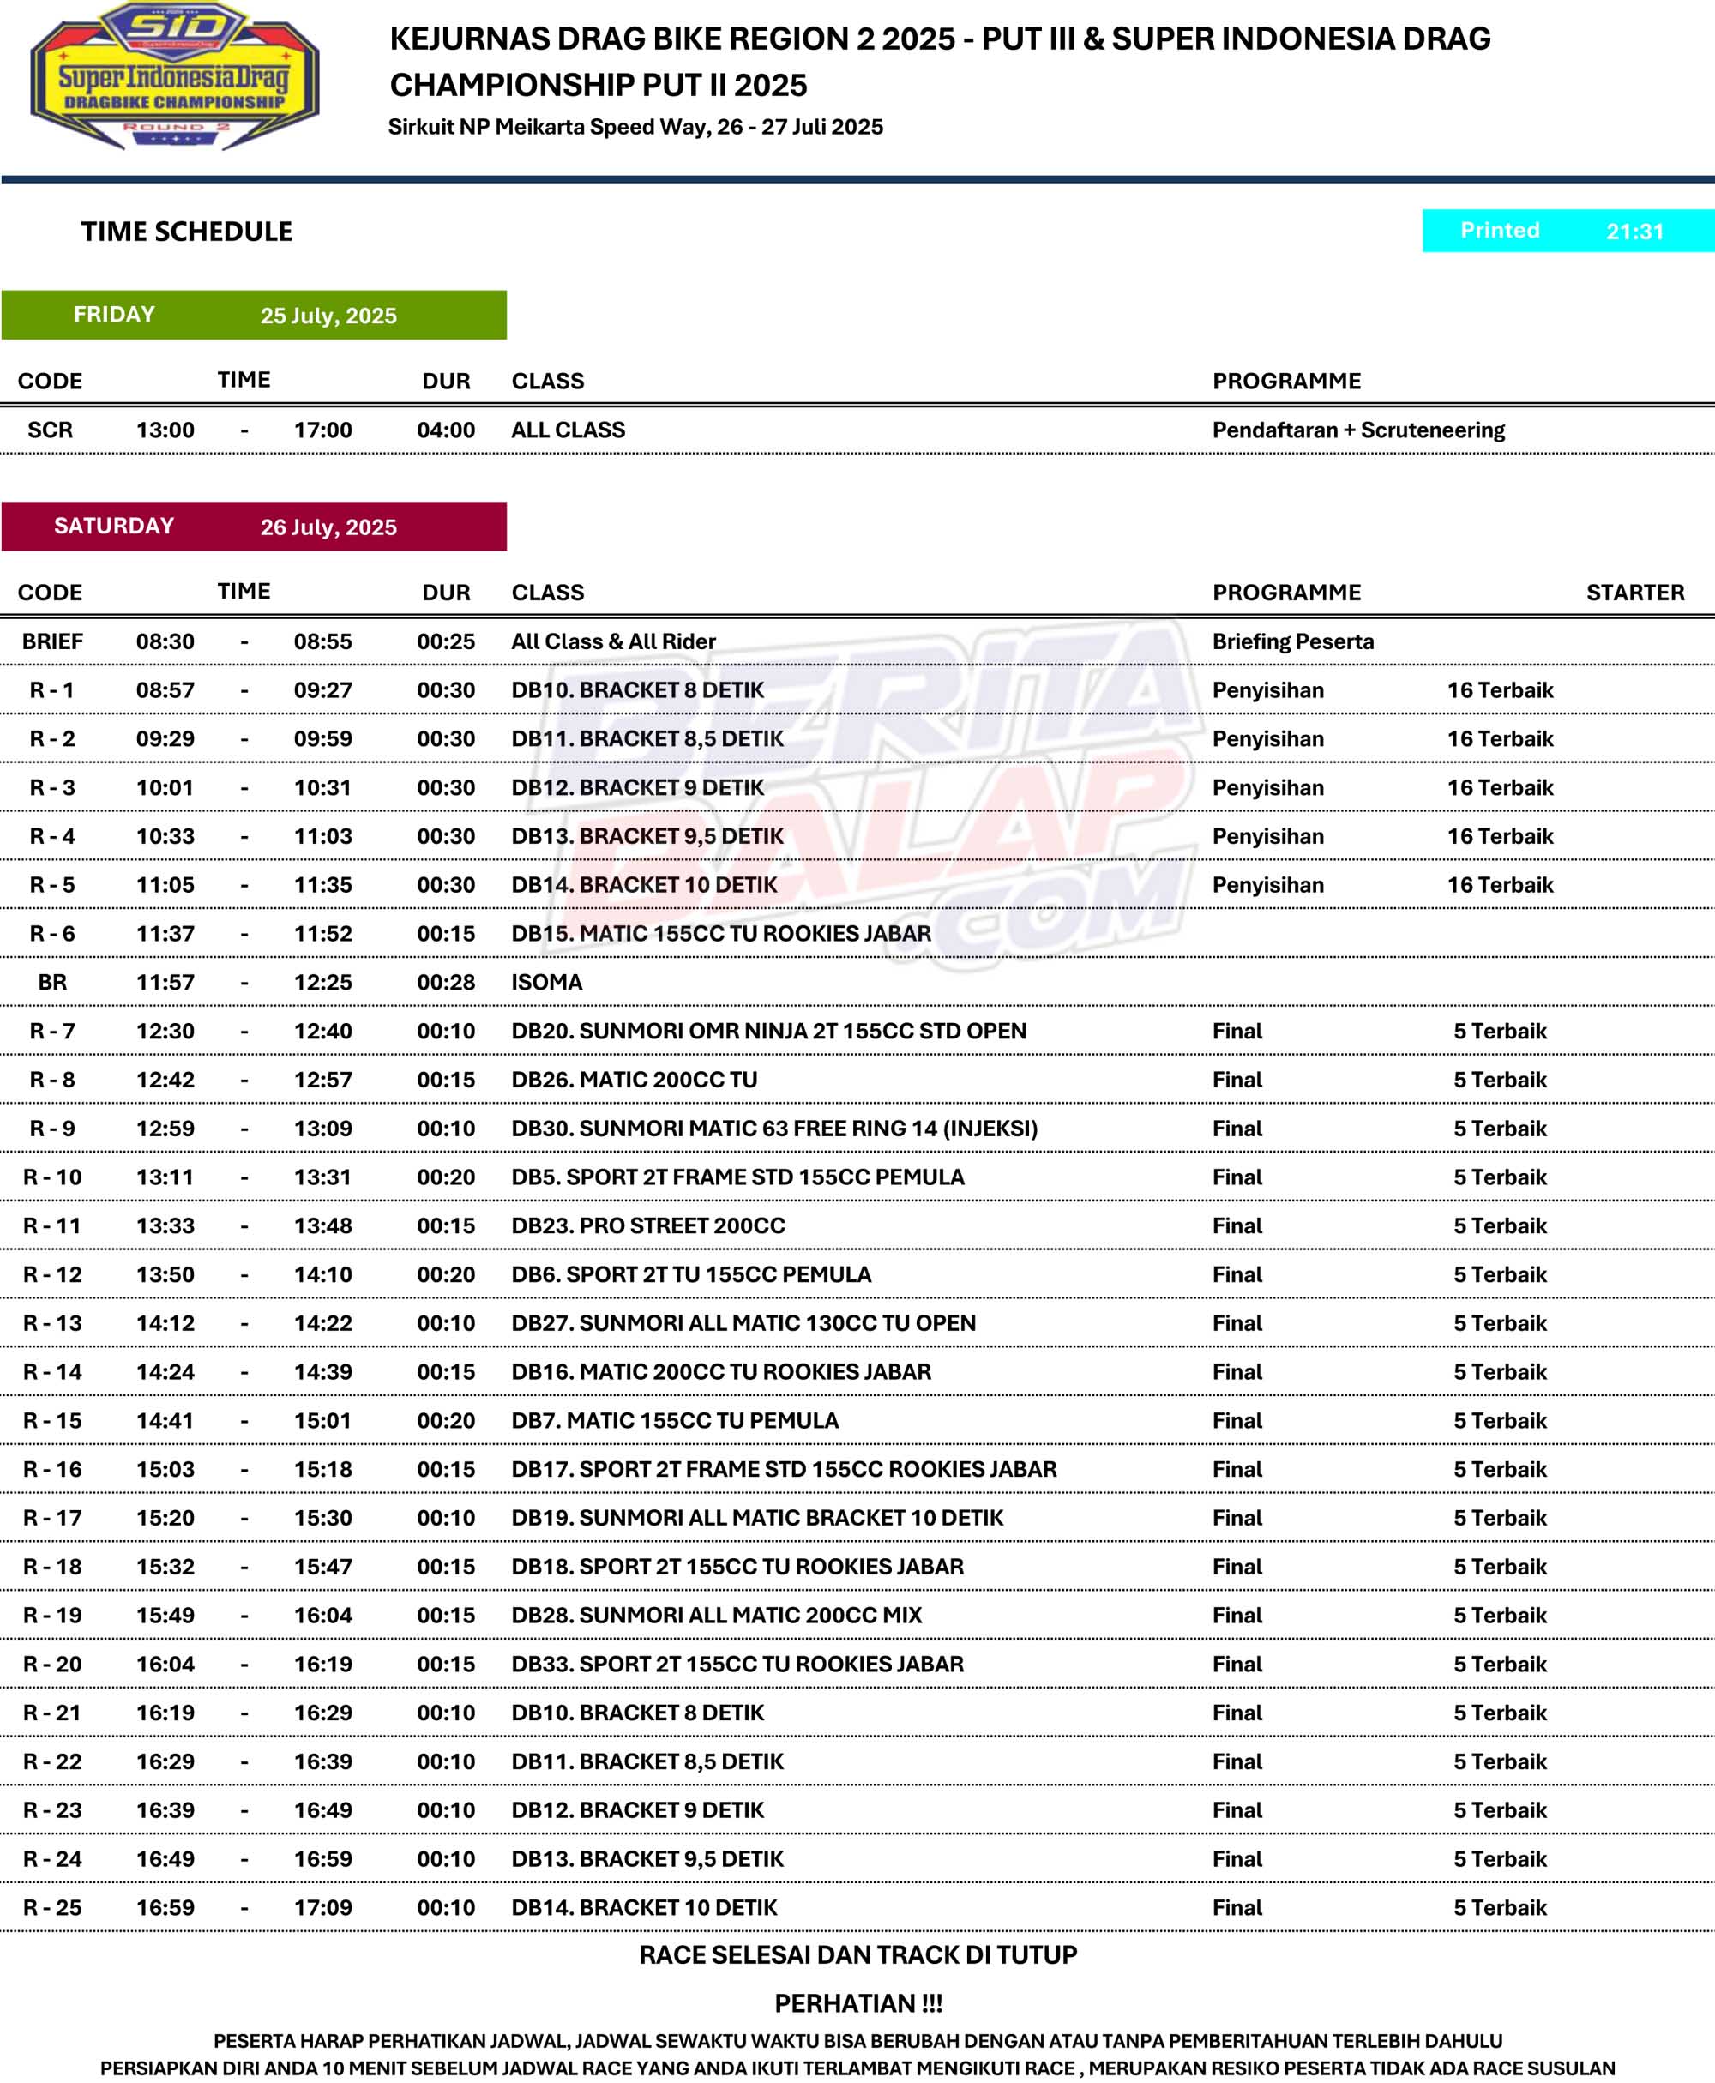Click the DB26. MATIC 200CC TU class
Screen dimensions: 1715x2083
pos(635,1079)
